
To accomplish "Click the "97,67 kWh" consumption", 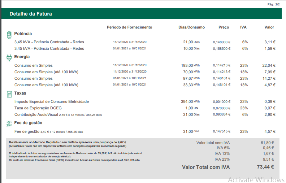I will (x=191, y=78).
